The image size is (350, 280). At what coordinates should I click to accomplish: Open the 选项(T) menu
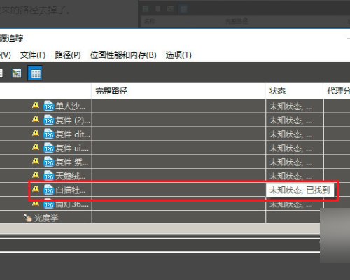pyautogui.click(x=178, y=55)
